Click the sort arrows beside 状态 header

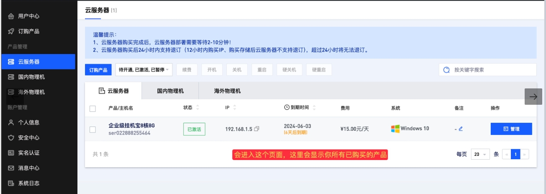point(198,108)
